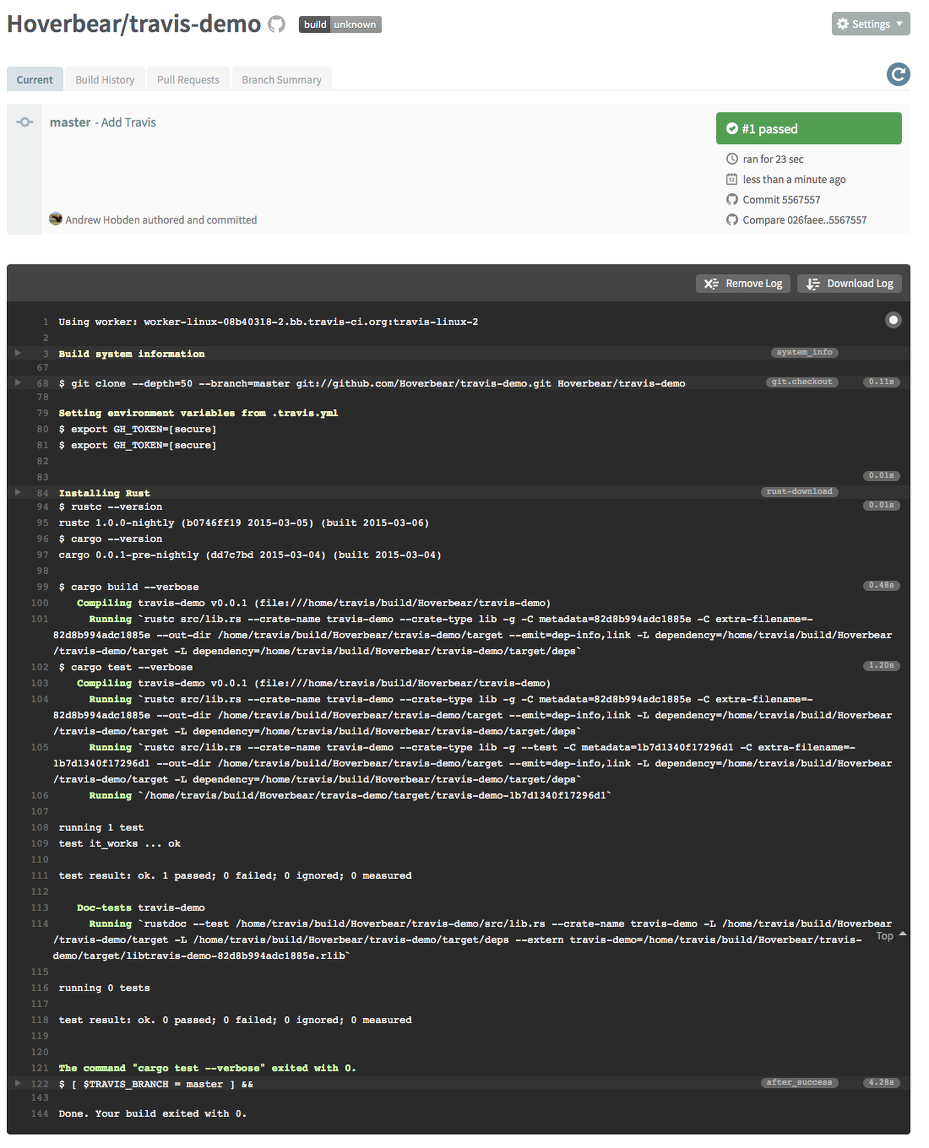
Task: Click the build unknown status badge
Action: 340,25
